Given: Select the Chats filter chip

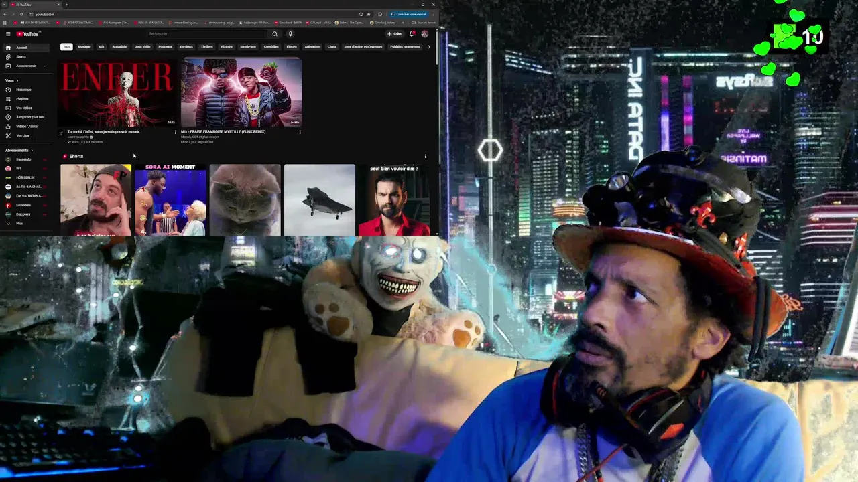Looking at the screenshot, I should [332, 47].
